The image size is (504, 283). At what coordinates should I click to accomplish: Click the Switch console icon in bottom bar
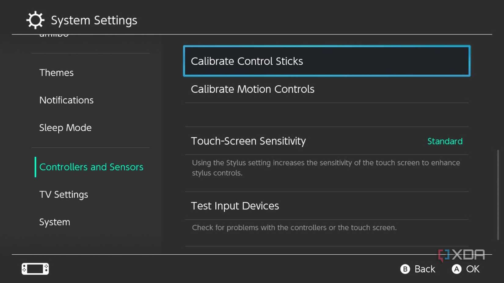point(35,269)
